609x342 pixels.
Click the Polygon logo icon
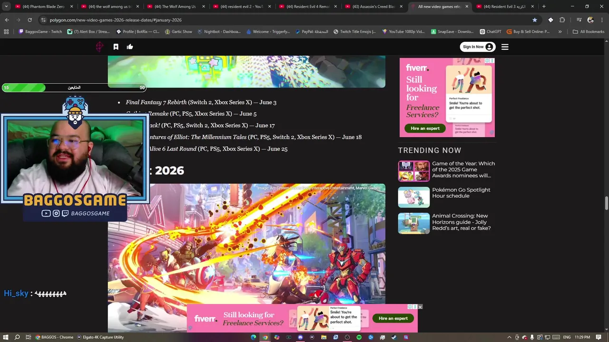click(99, 47)
